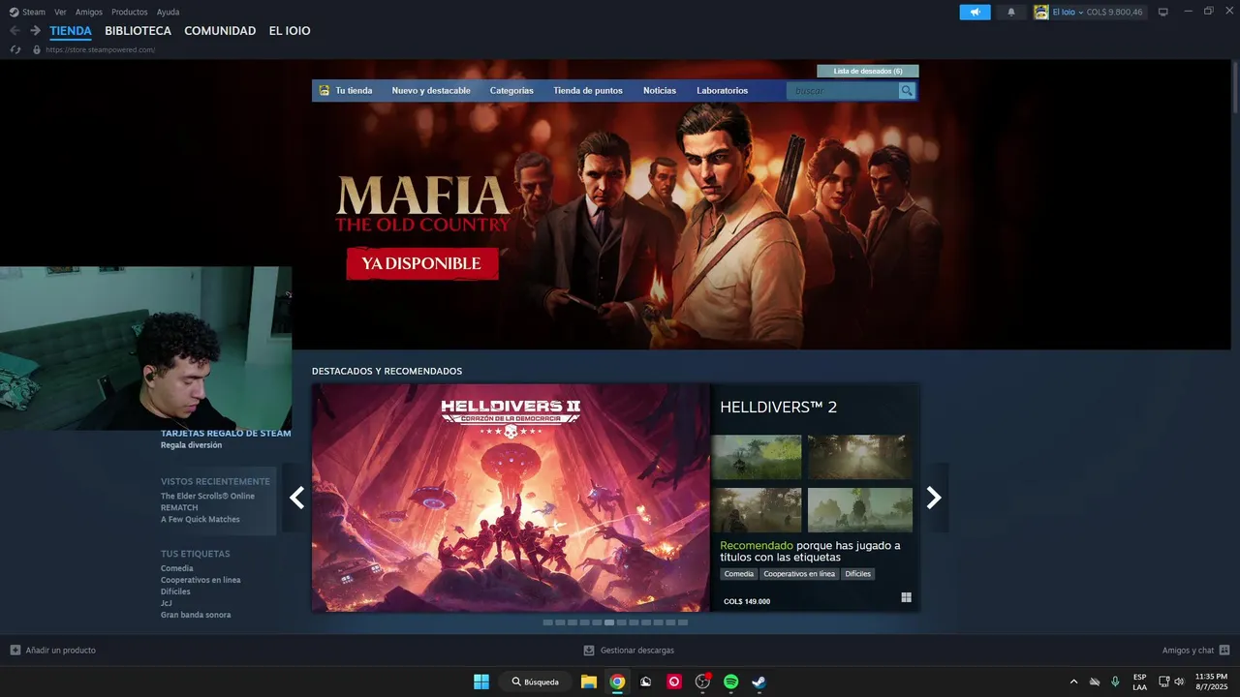The image size is (1240, 697).
Task: Open the Tienda de puntos tab
Action: point(588,90)
